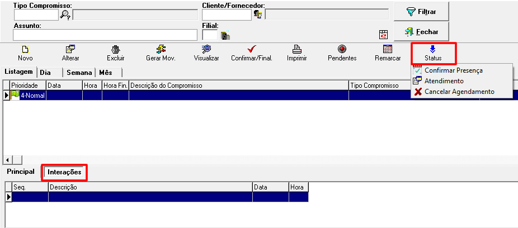Click the Remarcar calendar icon
The image size is (518, 228).
[387, 49]
